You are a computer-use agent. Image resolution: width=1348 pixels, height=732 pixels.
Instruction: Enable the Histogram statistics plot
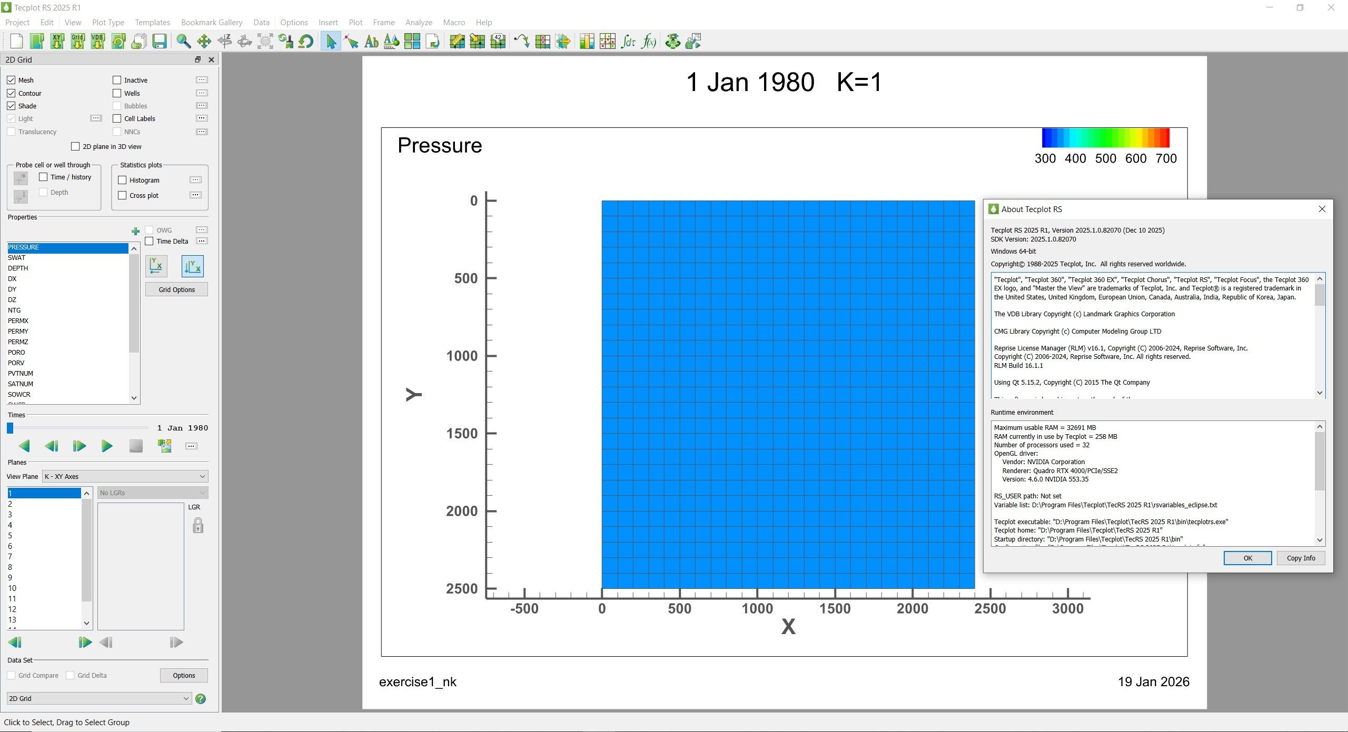pos(123,180)
